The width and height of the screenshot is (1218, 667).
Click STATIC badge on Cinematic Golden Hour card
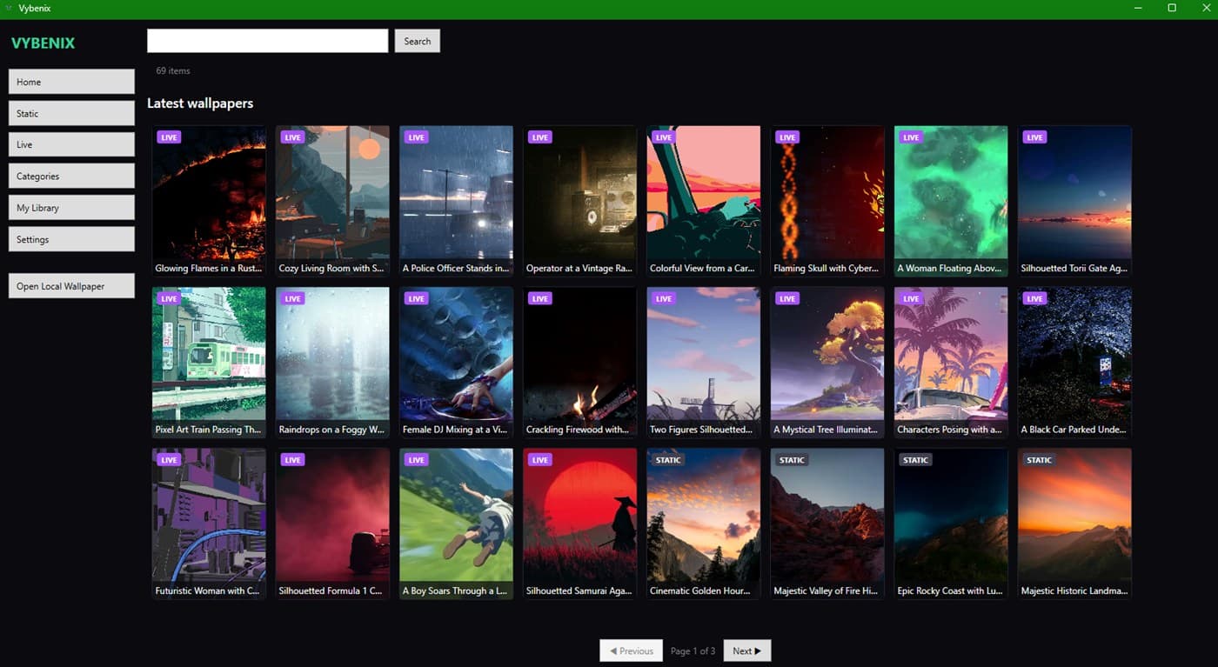click(x=668, y=460)
